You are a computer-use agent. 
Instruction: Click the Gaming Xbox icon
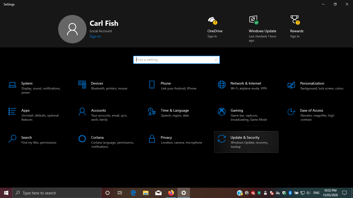point(222,112)
